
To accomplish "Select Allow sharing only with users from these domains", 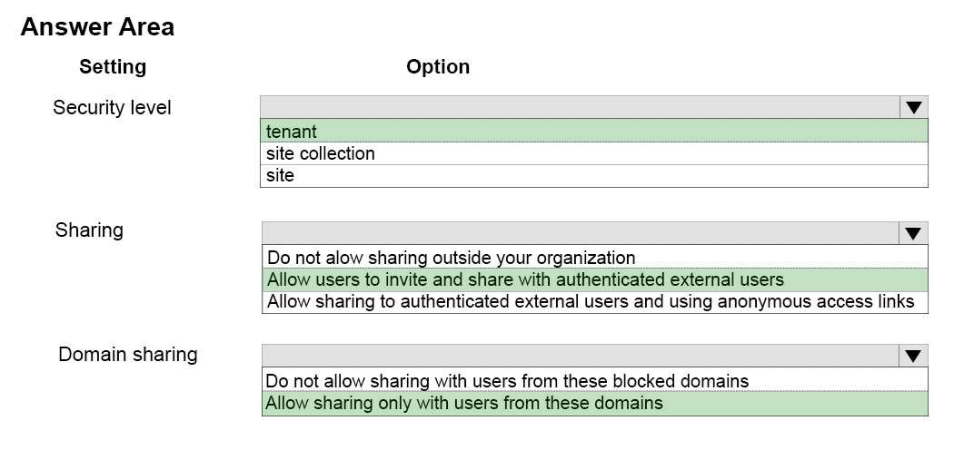I will coord(594,404).
